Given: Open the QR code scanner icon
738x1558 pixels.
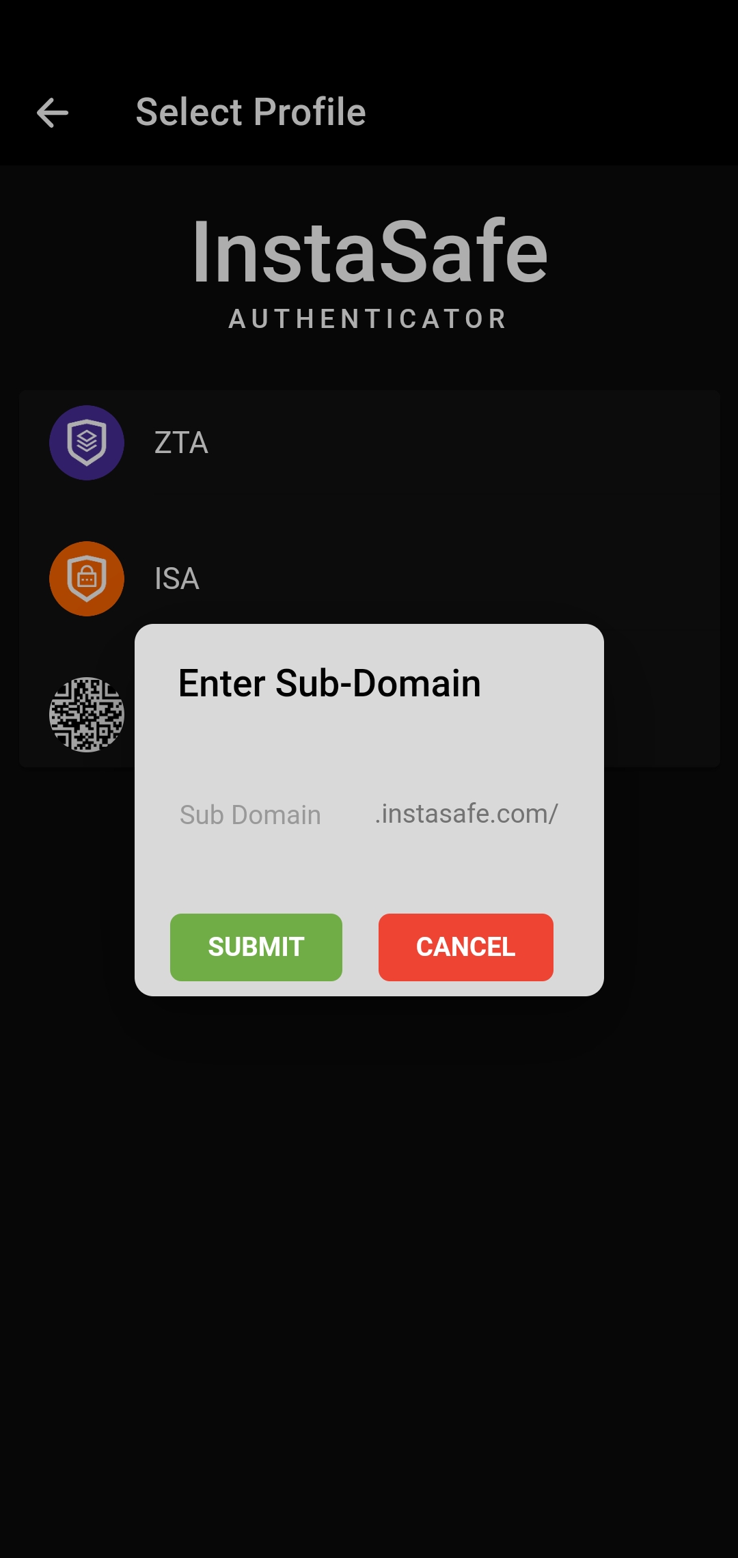Looking at the screenshot, I should pos(87,715).
